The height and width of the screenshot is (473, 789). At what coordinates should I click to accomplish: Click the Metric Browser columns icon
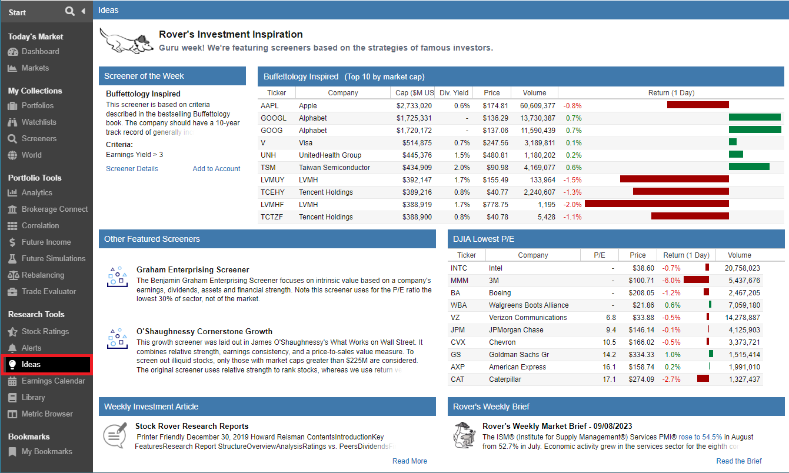tap(12, 414)
